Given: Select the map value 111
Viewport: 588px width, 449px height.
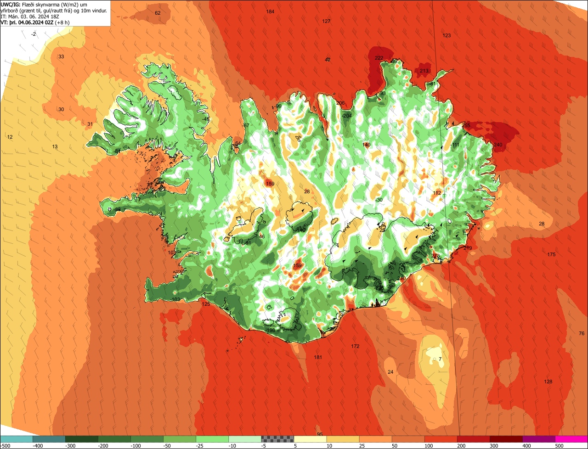Looking at the screenshot, I should tap(456, 145).
